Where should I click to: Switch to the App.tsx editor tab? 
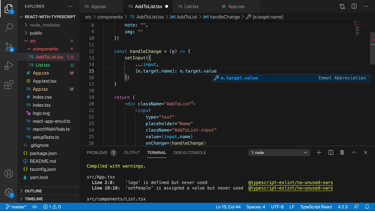[x=101, y=6]
